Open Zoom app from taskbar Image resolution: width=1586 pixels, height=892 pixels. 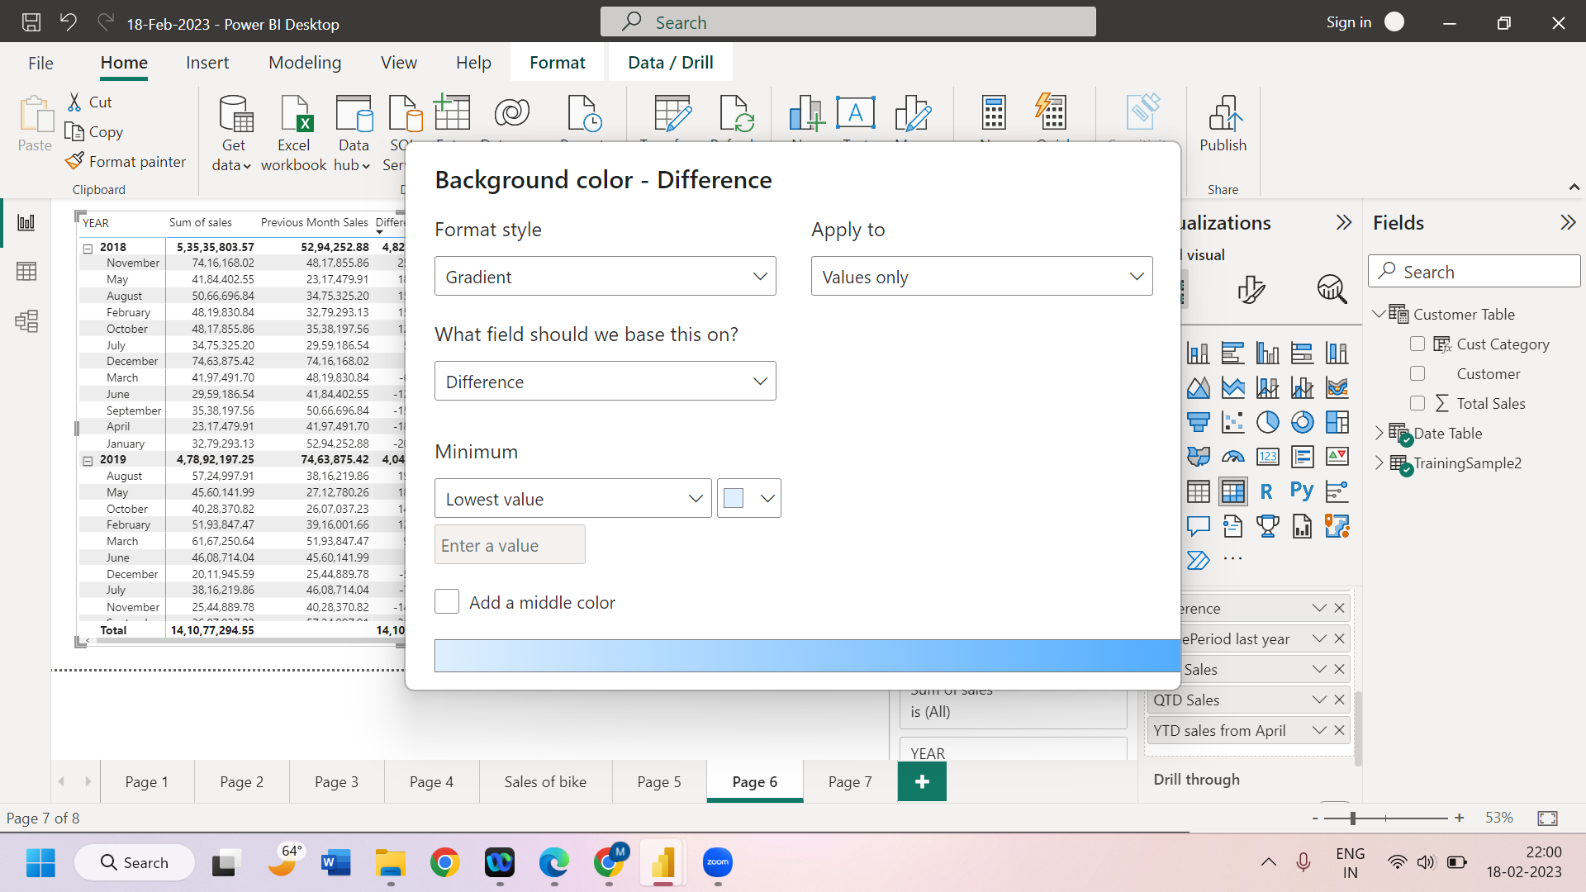[x=717, y=862]
